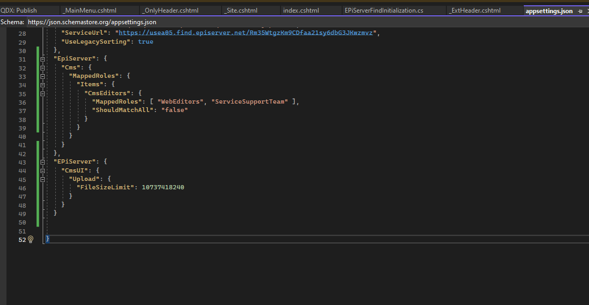589x305 pixels.
Task: Collapse the "CmsEditors" block on line 35
Action: coord(43,93)
